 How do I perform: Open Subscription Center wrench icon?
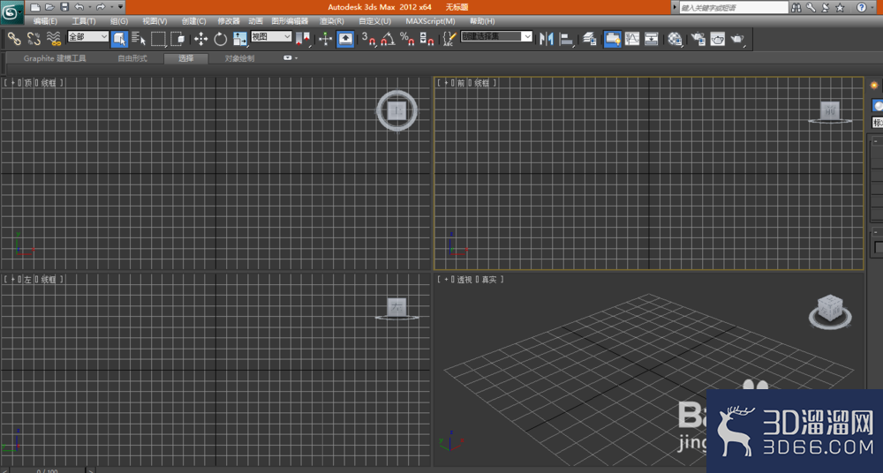[x=811, y=7]
